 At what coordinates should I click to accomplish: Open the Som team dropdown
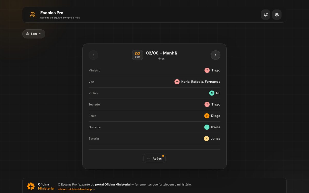click(34, 34)
